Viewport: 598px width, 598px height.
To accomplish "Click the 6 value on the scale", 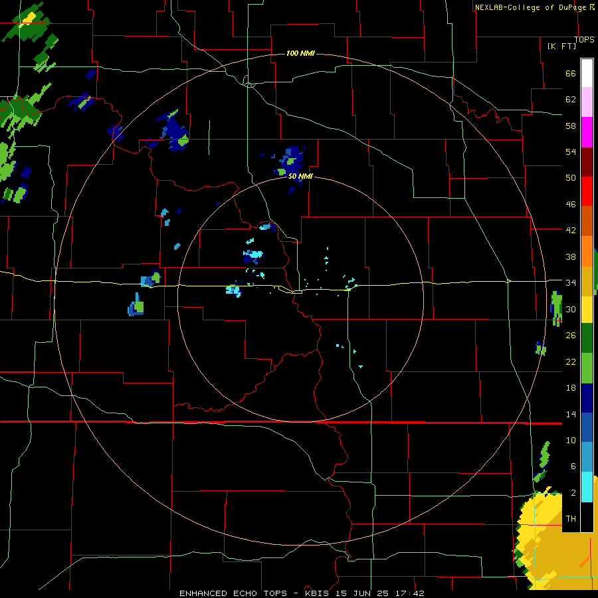I will [x=573, y=466].
